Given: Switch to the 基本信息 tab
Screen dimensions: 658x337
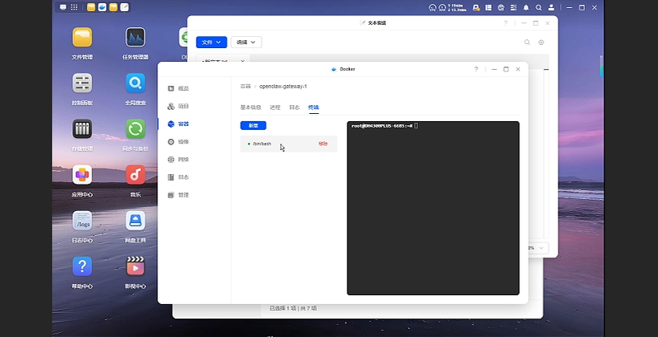Looking at the screenshot, I should tap(250, 107).
